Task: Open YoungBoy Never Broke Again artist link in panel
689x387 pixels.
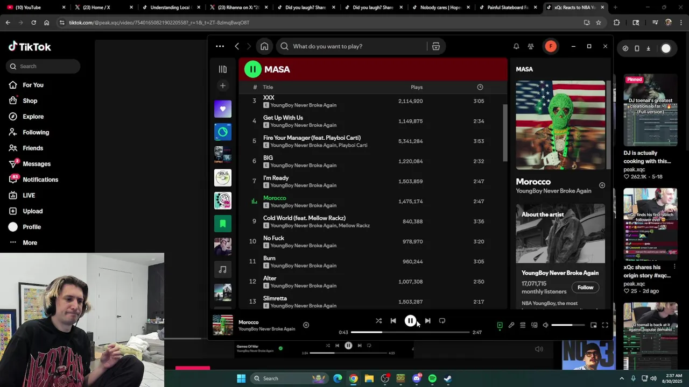Action: pyautogui.click(x=553, y=191)
